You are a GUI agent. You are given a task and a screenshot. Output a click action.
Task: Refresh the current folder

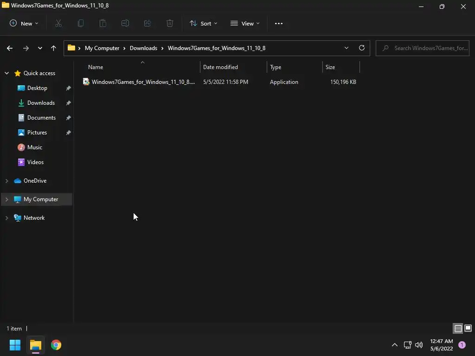(x=362, y=48)
